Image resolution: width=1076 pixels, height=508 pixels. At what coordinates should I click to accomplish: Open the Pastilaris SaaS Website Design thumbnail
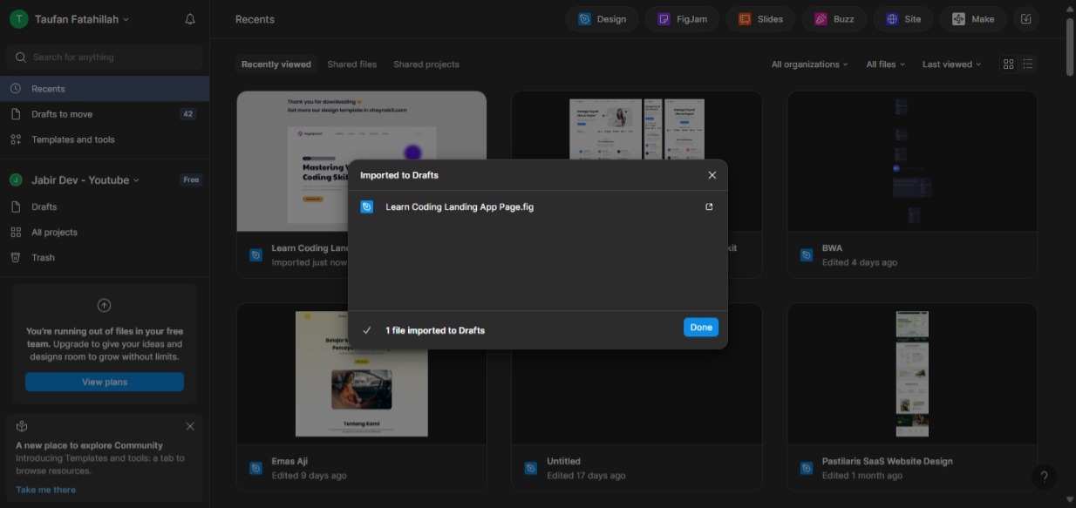coord(912,374)
